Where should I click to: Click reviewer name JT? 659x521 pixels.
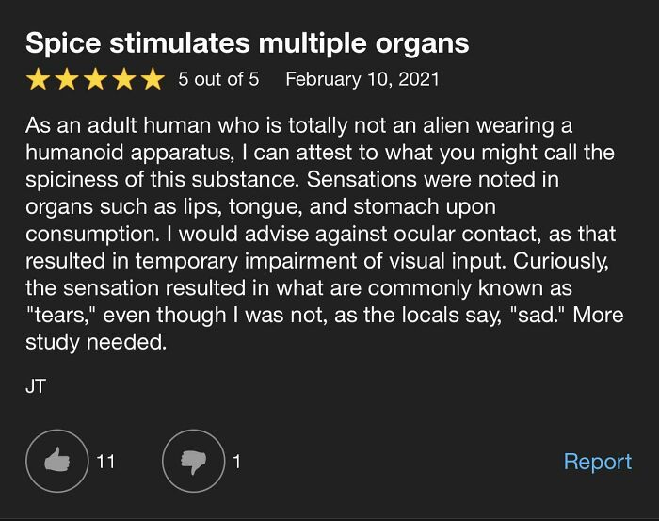36,388
